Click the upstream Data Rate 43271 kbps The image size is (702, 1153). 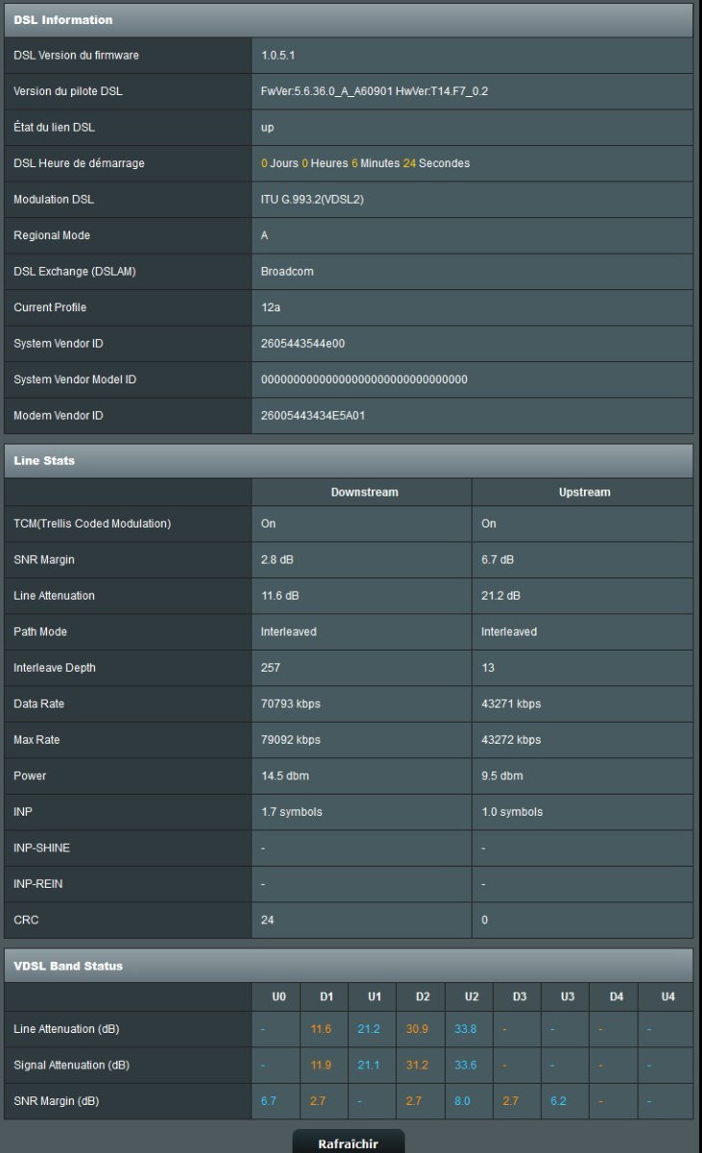[x=511, y=703]
